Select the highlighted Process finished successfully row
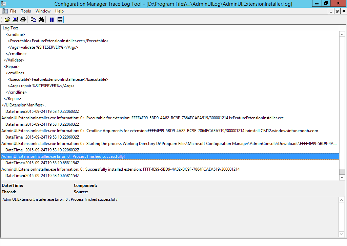The height and width of the screenshot is (246, 347). point(170,156)
